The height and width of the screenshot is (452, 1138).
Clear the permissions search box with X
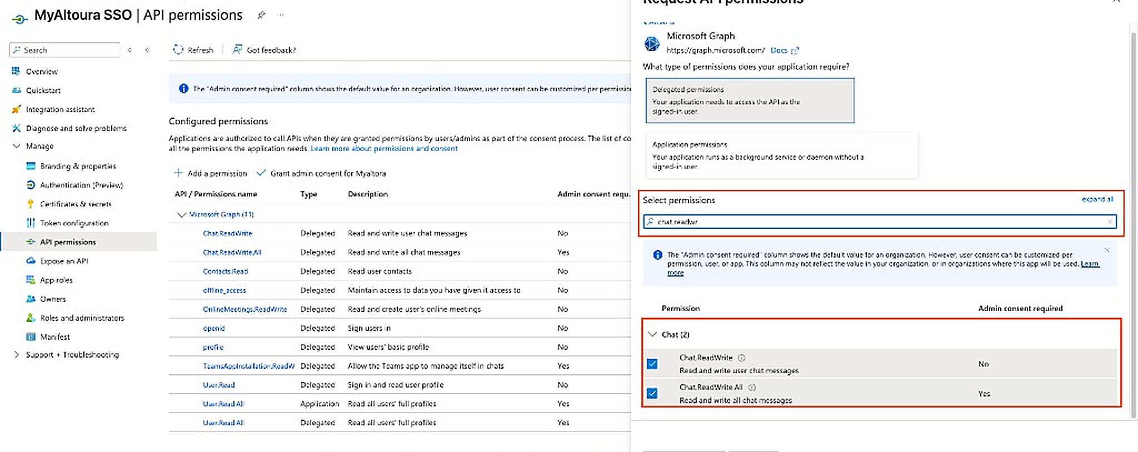tap(1110, 222)
